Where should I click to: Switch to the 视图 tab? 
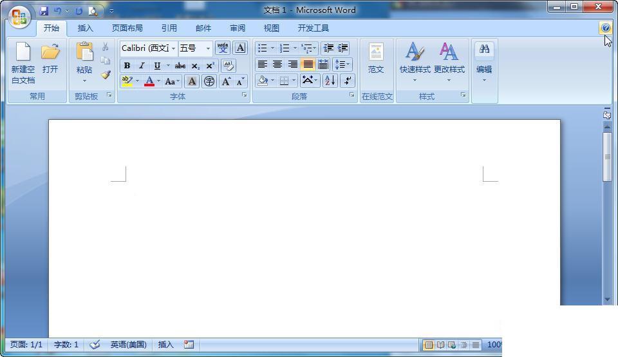[x=271, y=28]
